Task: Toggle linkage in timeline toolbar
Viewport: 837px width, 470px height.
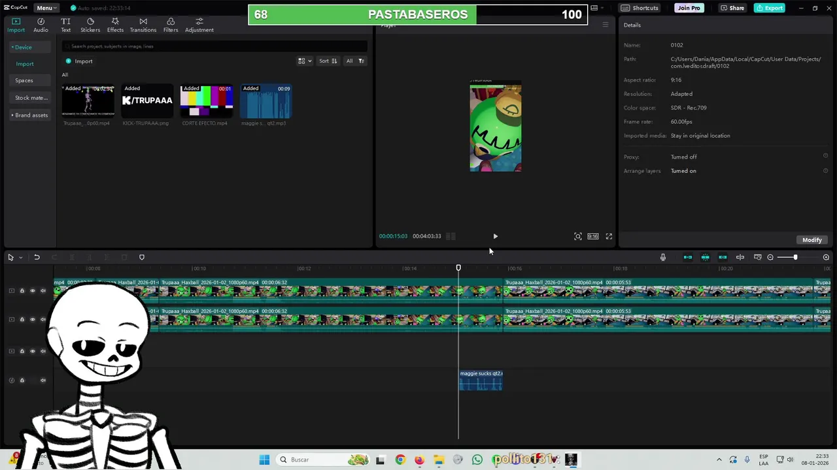Action: (723, 257)
